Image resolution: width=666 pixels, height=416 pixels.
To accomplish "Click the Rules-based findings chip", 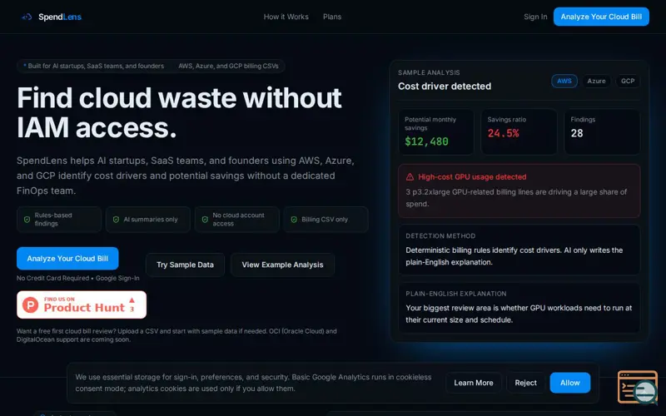I will (x=59, y=220).
